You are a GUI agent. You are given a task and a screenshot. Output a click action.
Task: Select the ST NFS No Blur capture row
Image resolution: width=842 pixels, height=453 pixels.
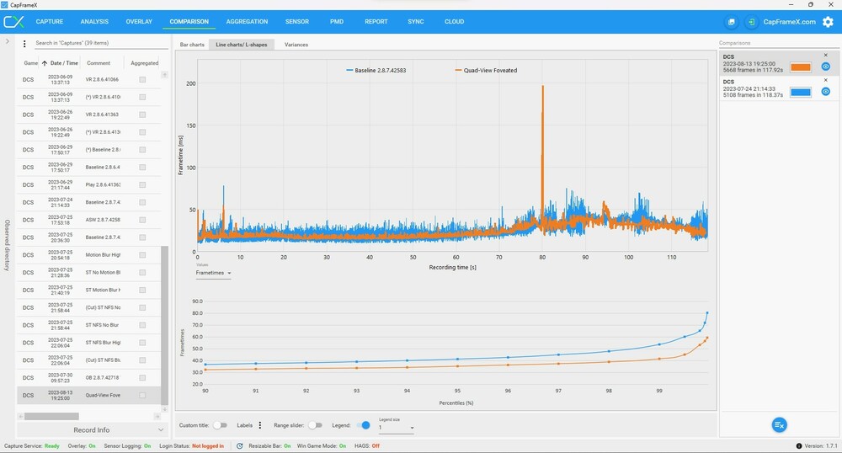(x=89, y=325)
